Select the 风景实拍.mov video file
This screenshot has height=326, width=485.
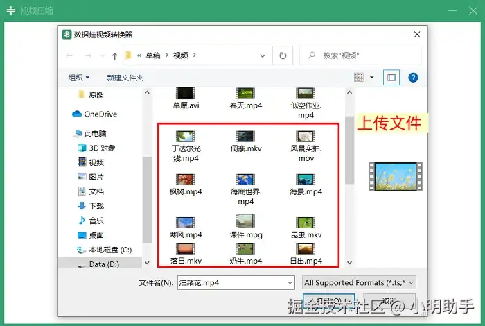pyautogui.click(x=306, y=147)
